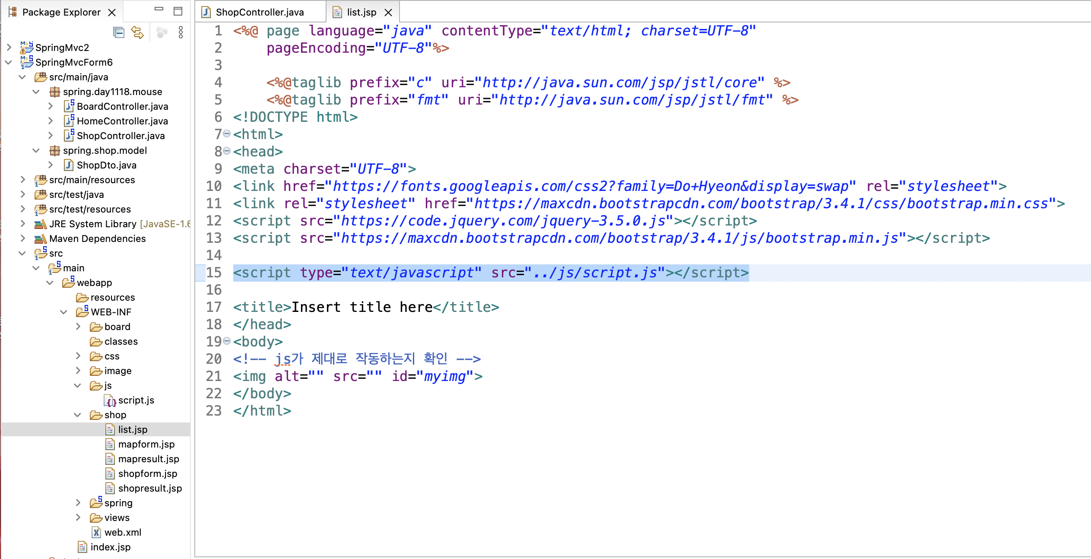Select index.jsp in the webapp folder
The width and height of the screenshot is (1091, 559).
[110, 547]
